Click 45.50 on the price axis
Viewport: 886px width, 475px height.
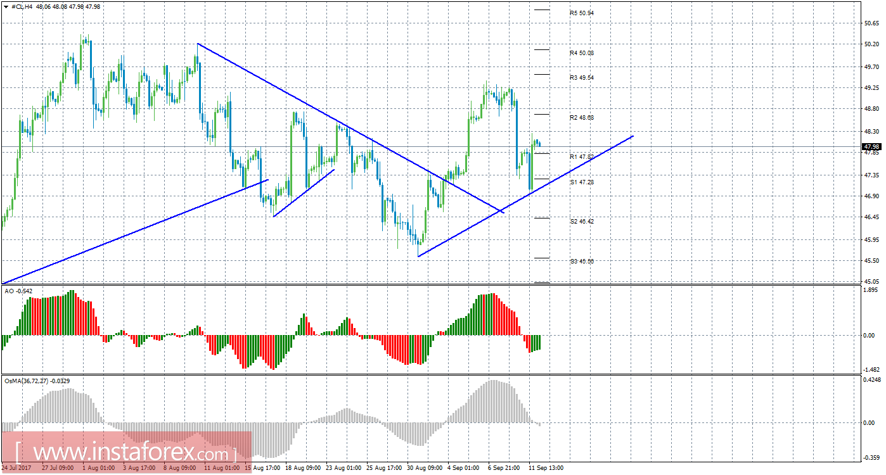point(871,260)
